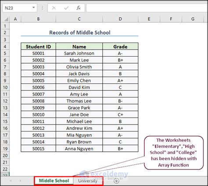Select cell containing Mark Lee
This screenshot has width=208, height=186.
tap(79, 60)
